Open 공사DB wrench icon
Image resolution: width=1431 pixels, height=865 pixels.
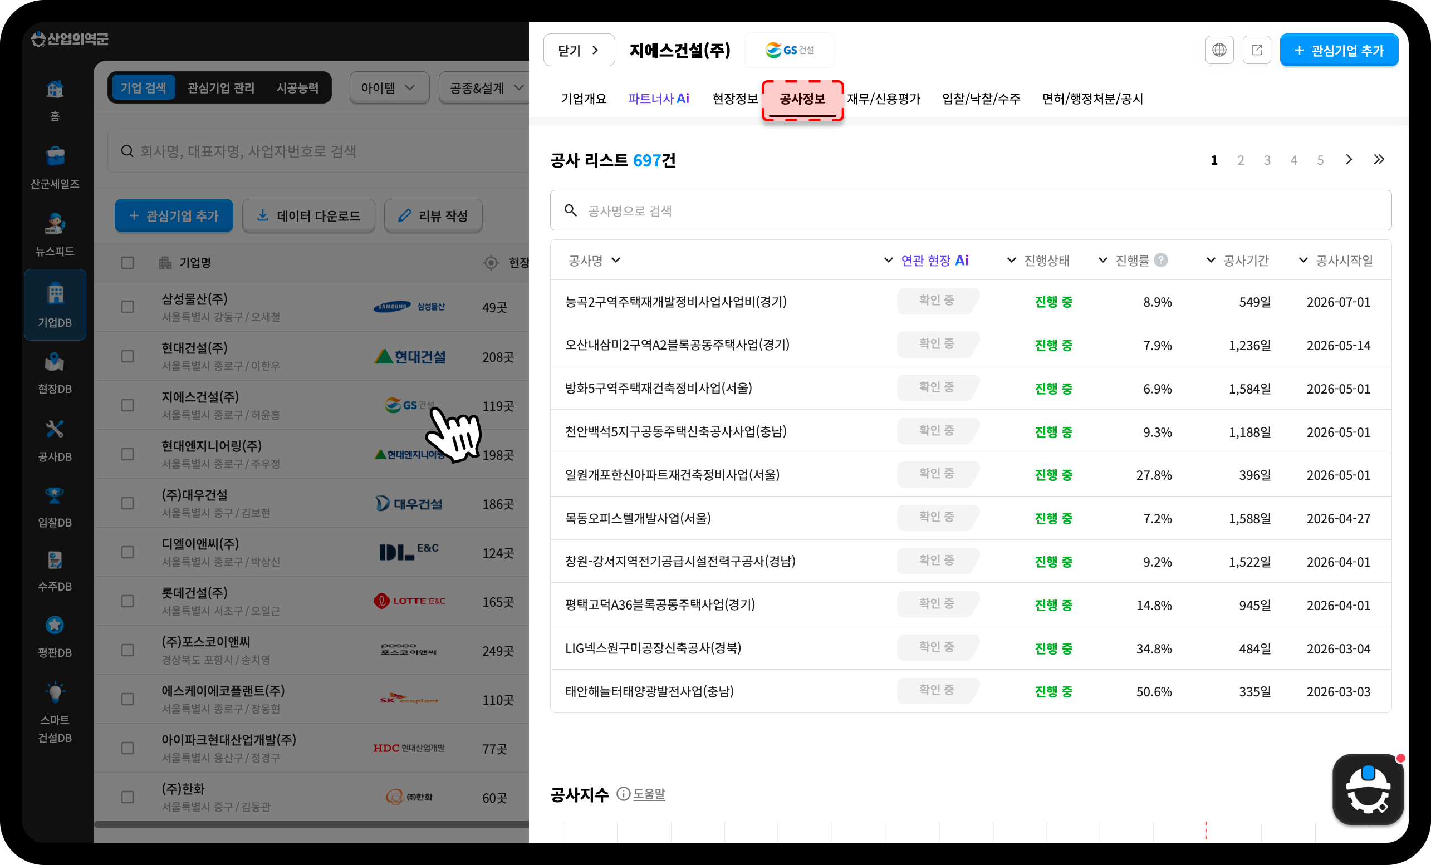(55, 429)
